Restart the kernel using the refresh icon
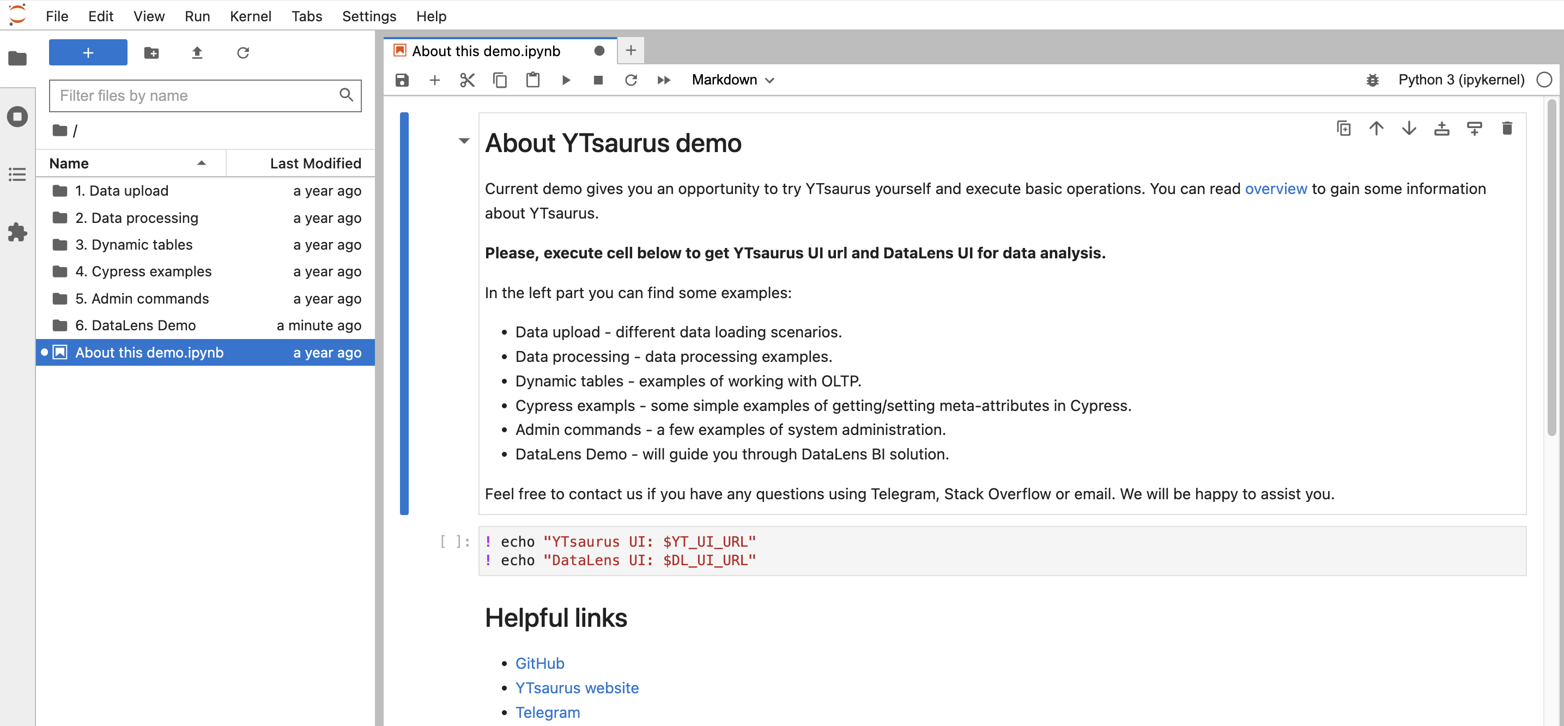This screenshot has height=726, width=1564. point(632,80)
